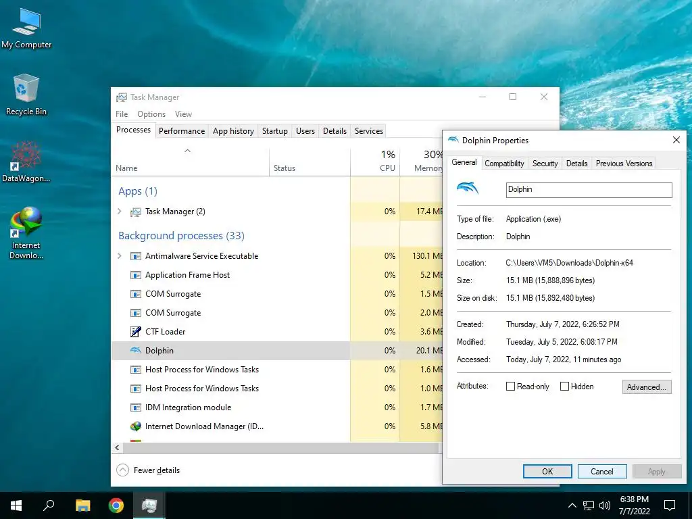Select Internet Download Manager desktop shortcut
This screenshot has width=692, height=519.
(26, 232)
